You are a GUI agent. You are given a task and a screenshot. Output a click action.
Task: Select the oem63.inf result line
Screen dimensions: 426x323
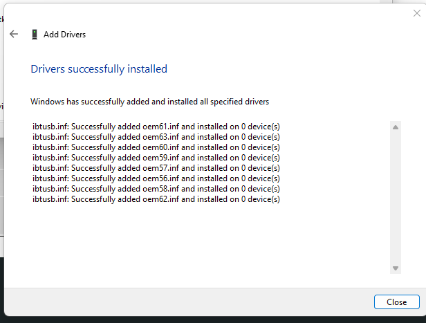pyautogui.click(x=156, y=137)
